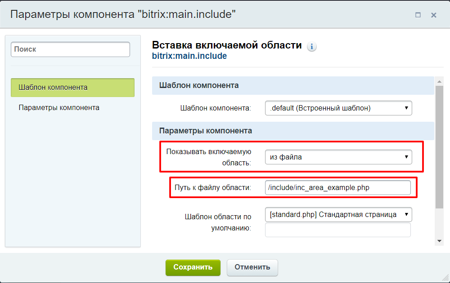
Task: Click the Вставка включаемой области heading
Action: point(227,45)
